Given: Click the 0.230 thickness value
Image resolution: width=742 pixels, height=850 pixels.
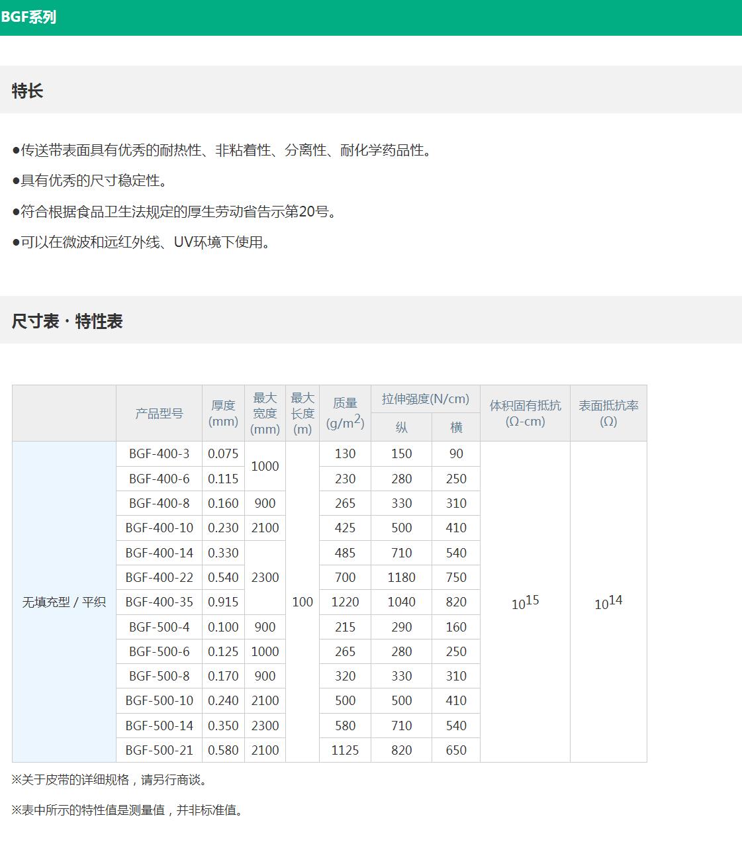Looking at the screenshot, I should [223, 528].
